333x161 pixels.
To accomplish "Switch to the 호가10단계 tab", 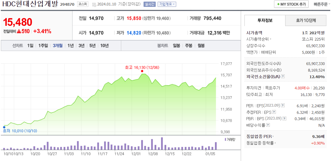I will pyautogui.click(x=306, y=21).
